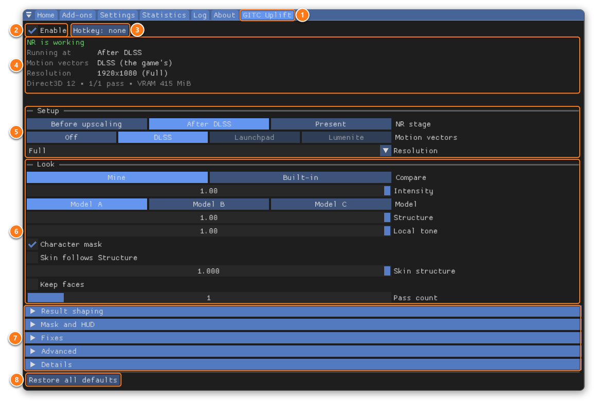Click Restore all defaults button
Viewport: 594px width, 402px height.
73,380
